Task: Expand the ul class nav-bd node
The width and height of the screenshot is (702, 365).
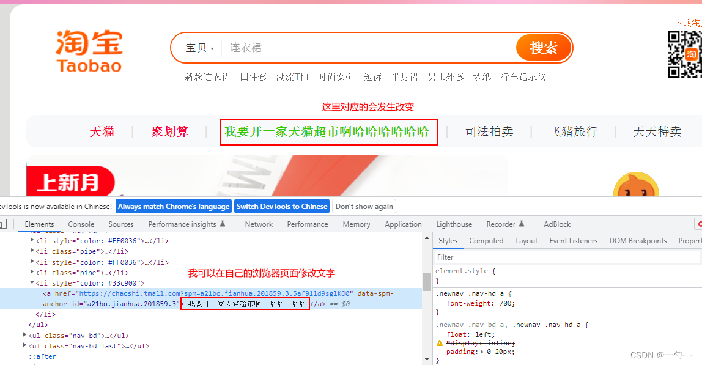Action: coord(24,335)
